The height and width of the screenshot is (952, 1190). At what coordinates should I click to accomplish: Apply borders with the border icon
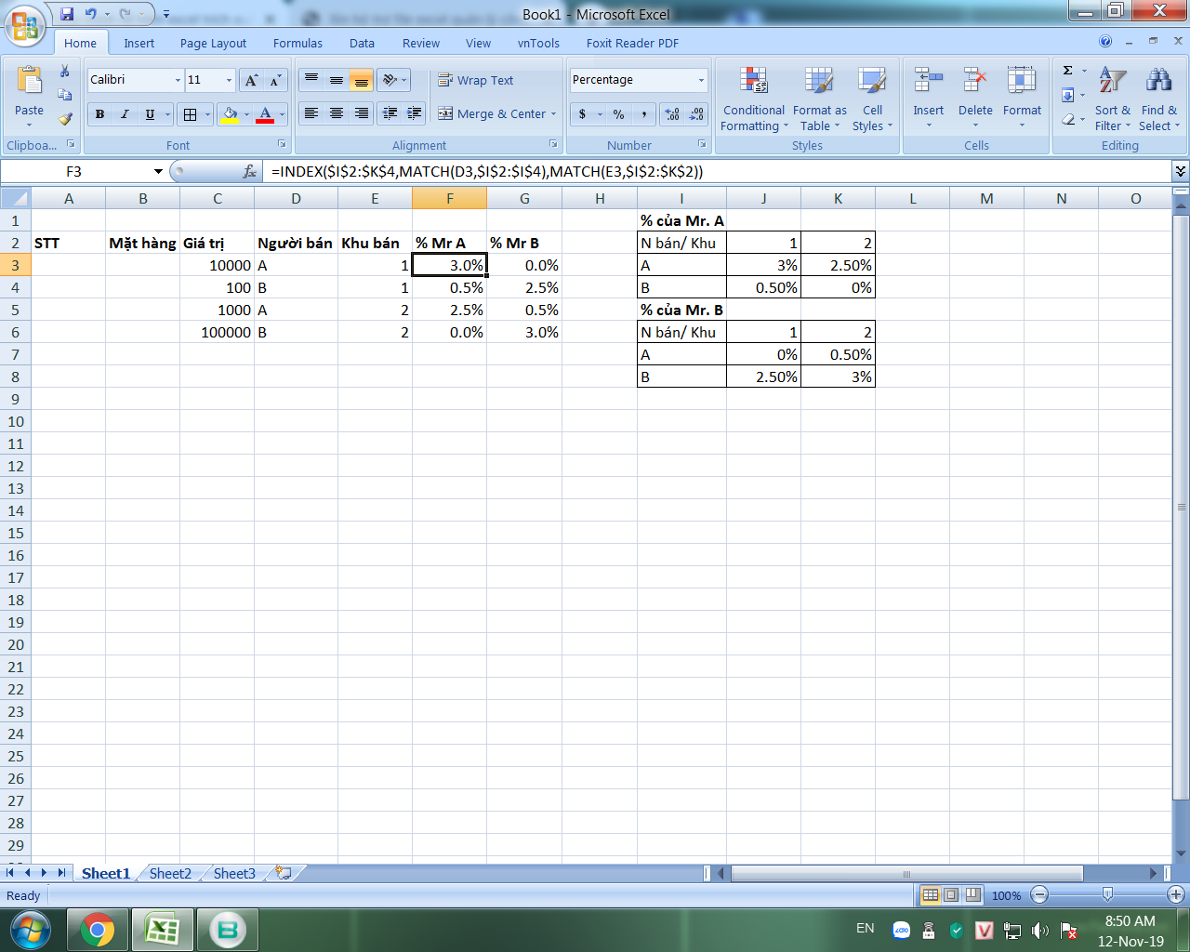tap(190, 114)
